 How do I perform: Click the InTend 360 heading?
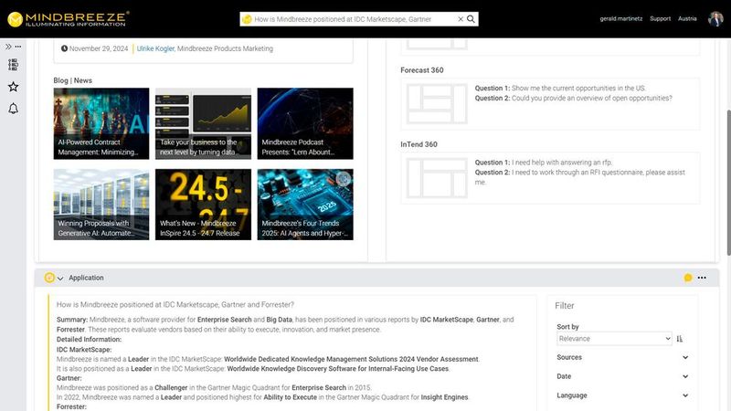click(x=418, y=144)
